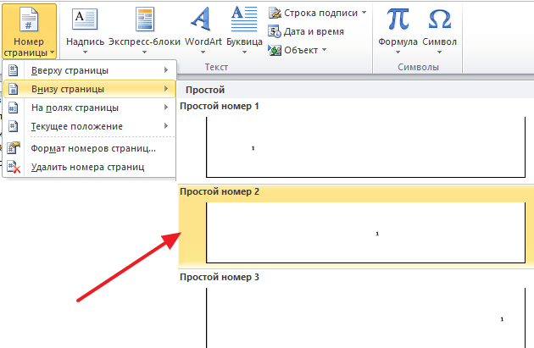Choose the Простой номер 1 preview
The image size is (534, 348).
click(364, 143)
